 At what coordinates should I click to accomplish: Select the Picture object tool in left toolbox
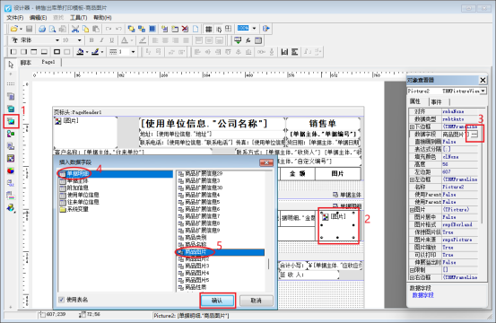pyautogui.click(x=11, y=121)
